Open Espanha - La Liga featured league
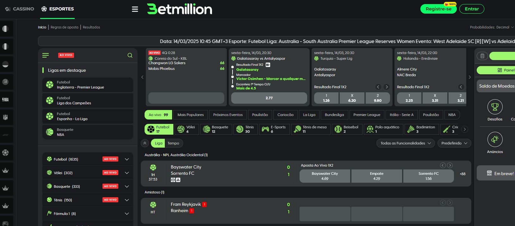This screenshot has width=515, height=226. (88, 116)
